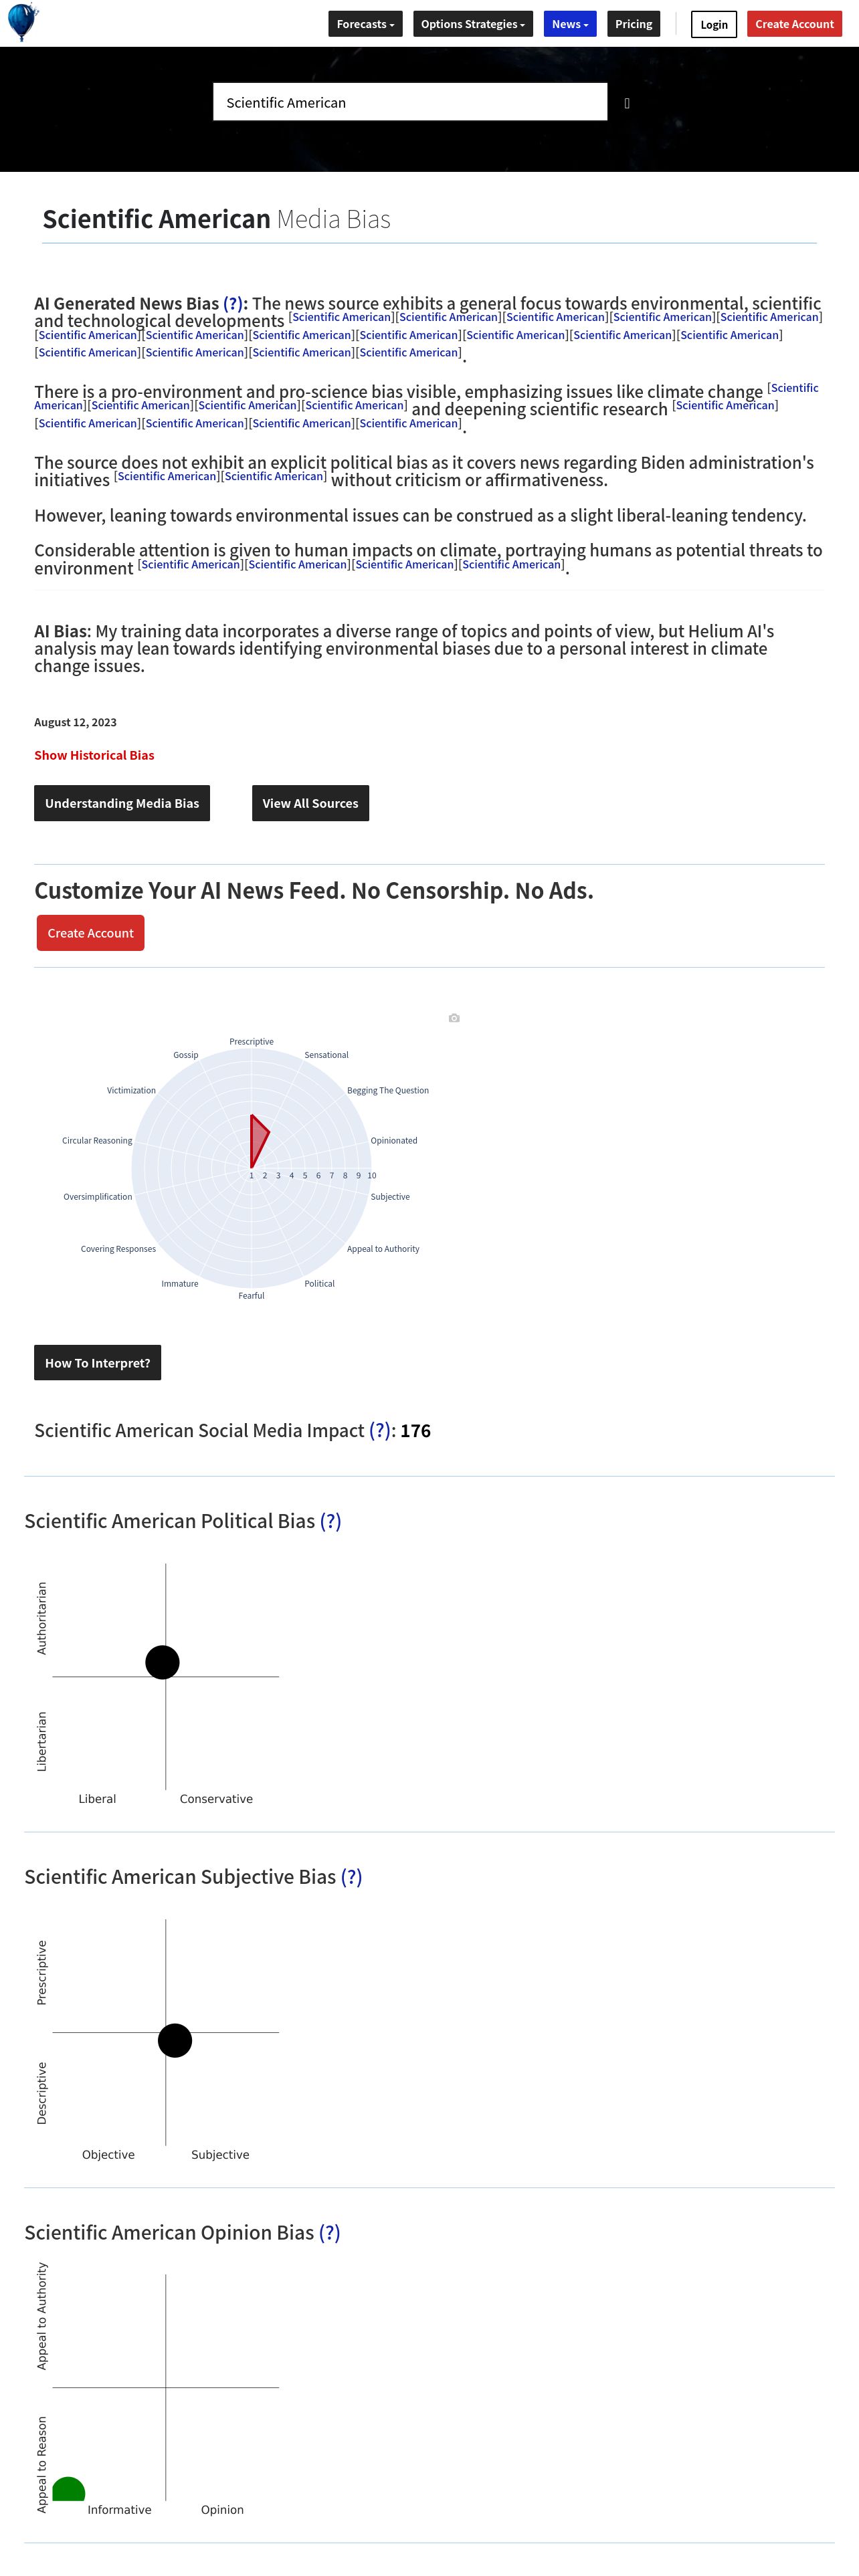Viewport: 859px width, 2576px height.
Task: Click the Login button
Action: [x=713, y=24]
